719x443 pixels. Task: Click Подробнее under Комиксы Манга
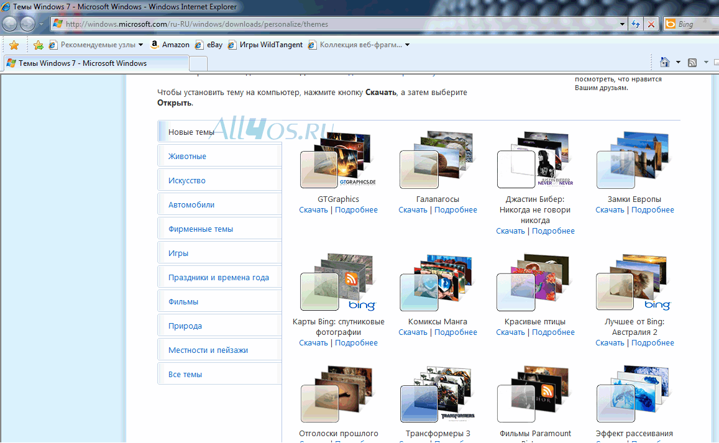tap(456, 332)
